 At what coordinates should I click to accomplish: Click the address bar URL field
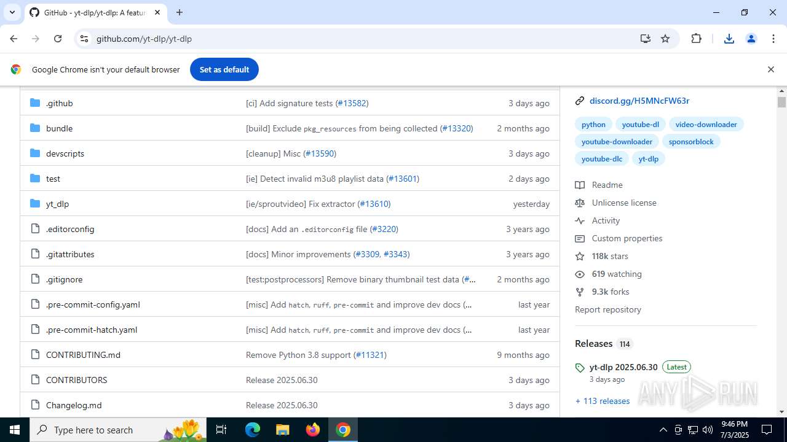[x=363, y=39]
